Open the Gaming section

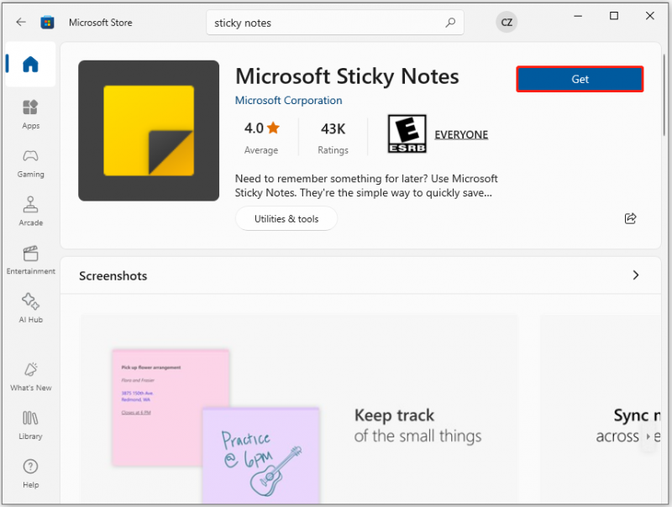click(x=30, y=163)
